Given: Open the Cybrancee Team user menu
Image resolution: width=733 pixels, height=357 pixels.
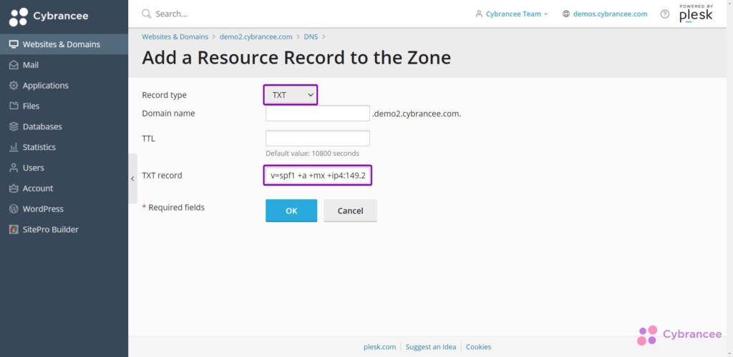Looking at the screenshot, I should pyautogui.click(x=511, y=14).
